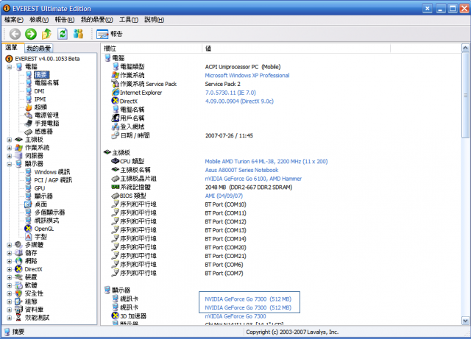The height and width of the screenshot is (339, 471).
Task: Open the 說明(H) menu
Action: 154,20
